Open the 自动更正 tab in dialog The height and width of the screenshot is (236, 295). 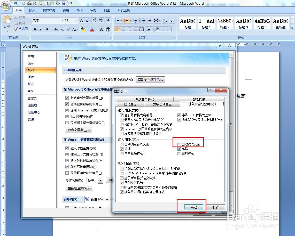point(130,104)
